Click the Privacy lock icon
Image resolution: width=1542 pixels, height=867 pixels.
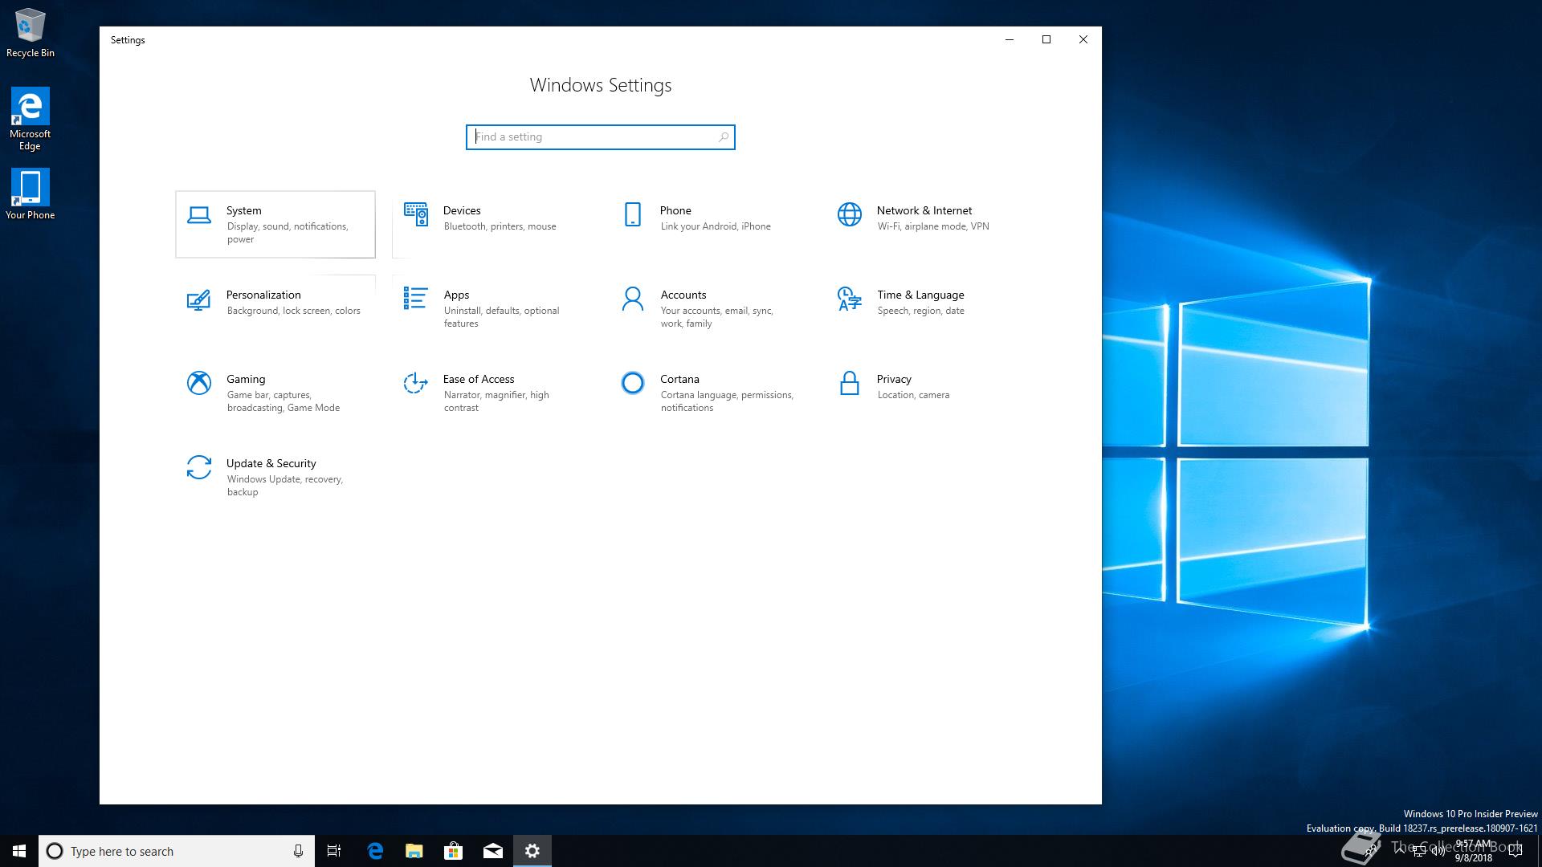click(850, 383)
